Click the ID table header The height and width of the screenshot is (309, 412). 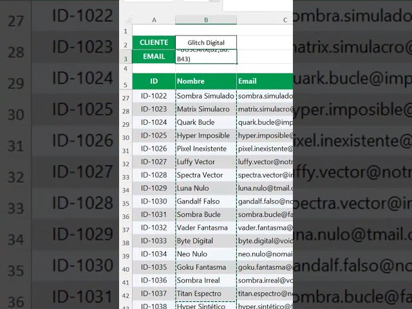[154, 81]
